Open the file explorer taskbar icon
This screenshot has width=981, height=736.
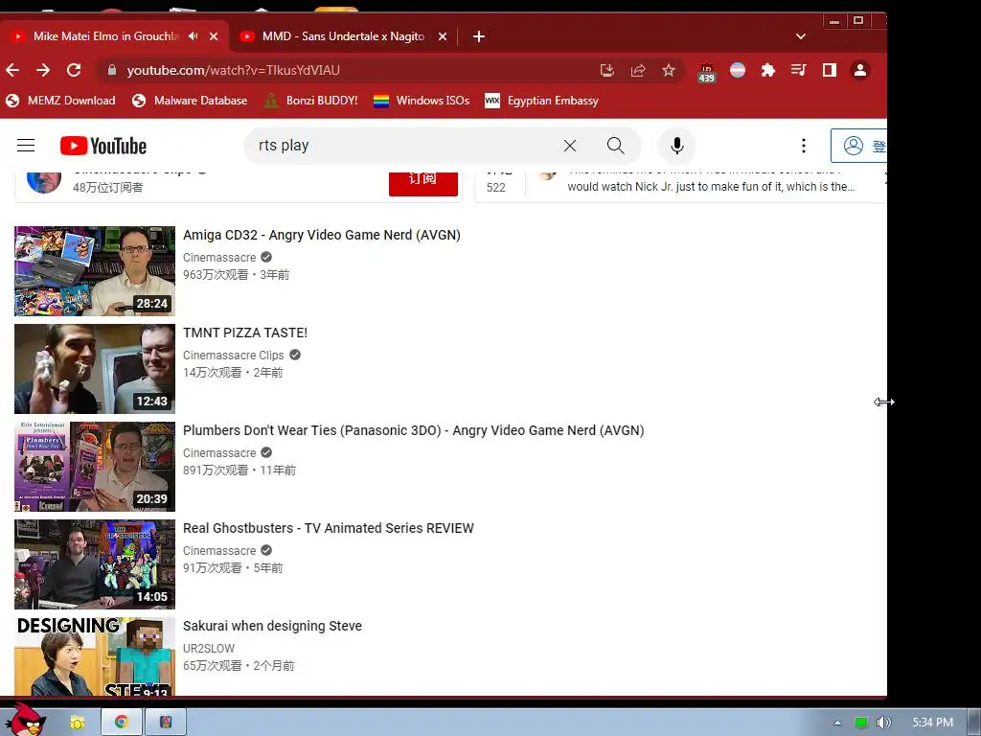pyautogui.click(x=77, y=722)
